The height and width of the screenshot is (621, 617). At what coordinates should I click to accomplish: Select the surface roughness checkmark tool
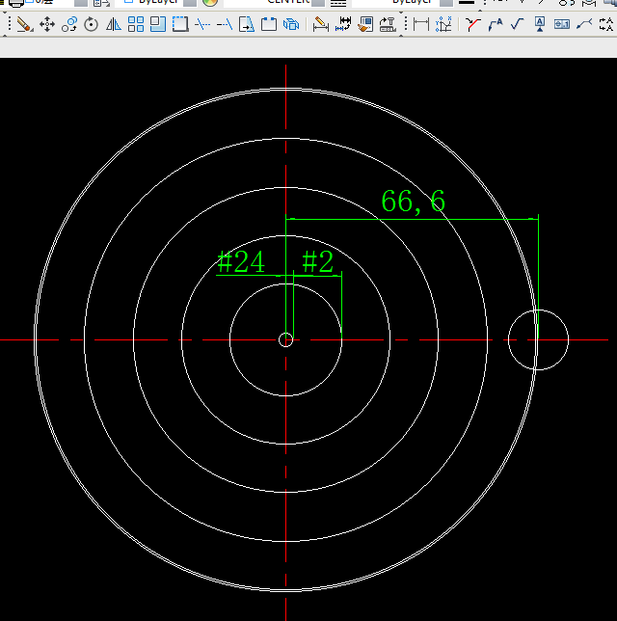(517, 24)
